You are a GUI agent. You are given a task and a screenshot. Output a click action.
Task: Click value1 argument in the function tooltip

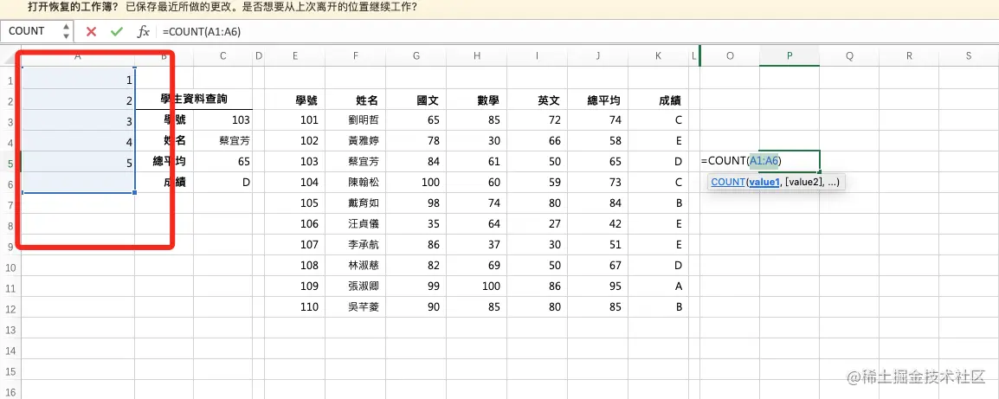764,183
